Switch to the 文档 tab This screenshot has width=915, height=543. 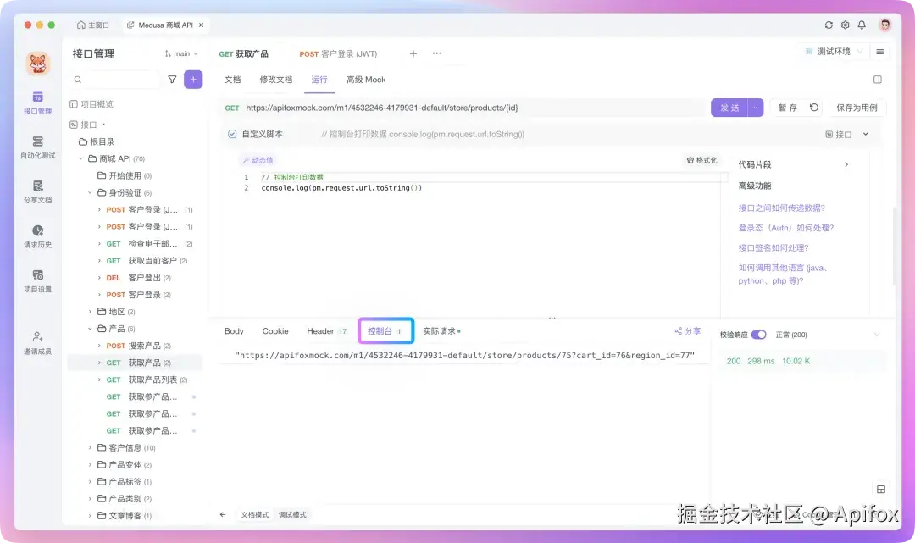232,80
